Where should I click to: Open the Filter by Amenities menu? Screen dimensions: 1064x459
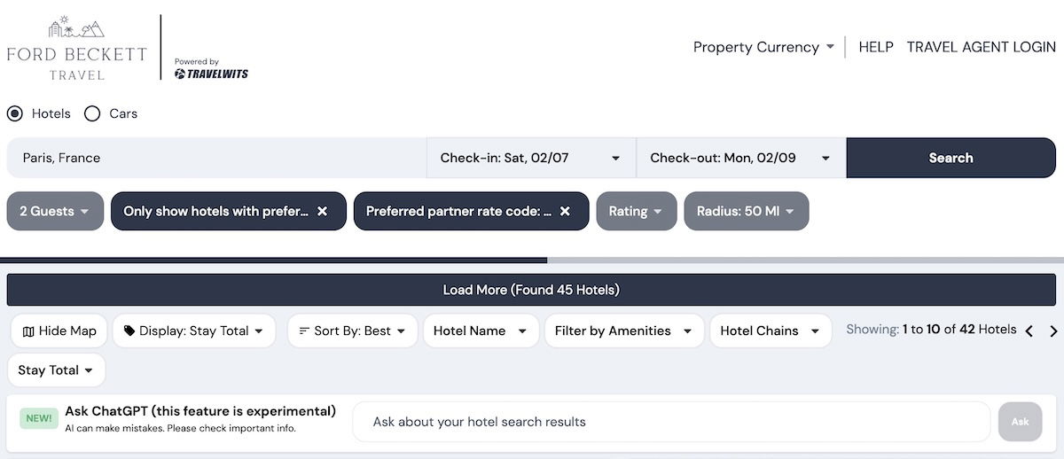click(623, 331)
